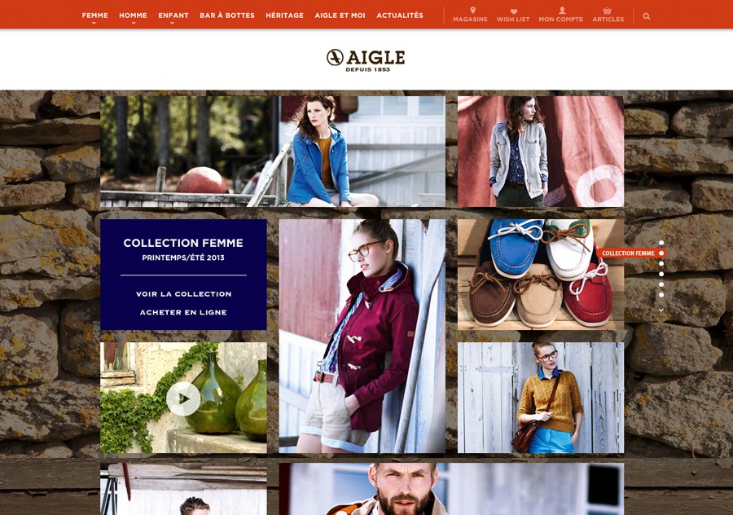This screenshot has height=515, width=733.
Task: Click the Voir la collection link
Action: point(184,293)
